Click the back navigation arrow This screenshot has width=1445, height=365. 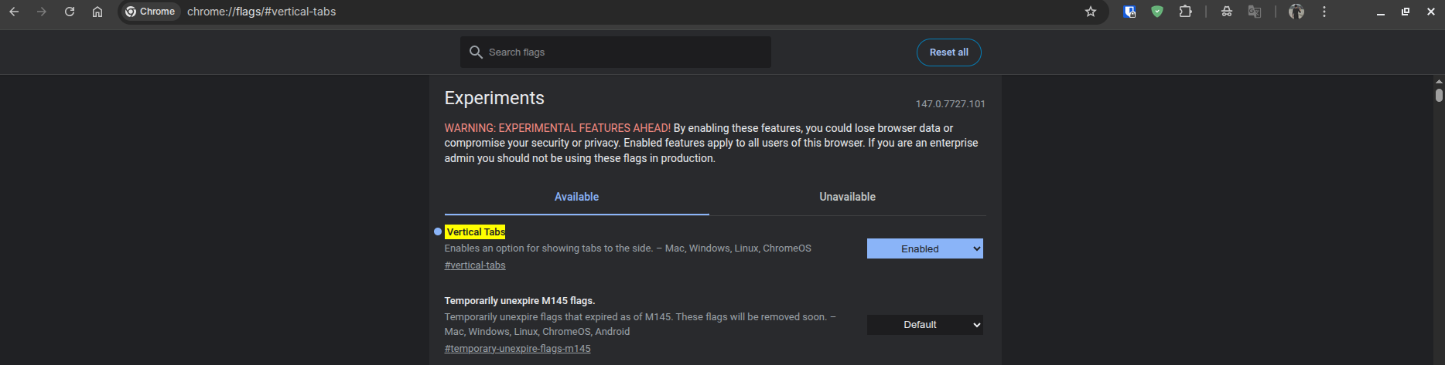click(14, 12)
